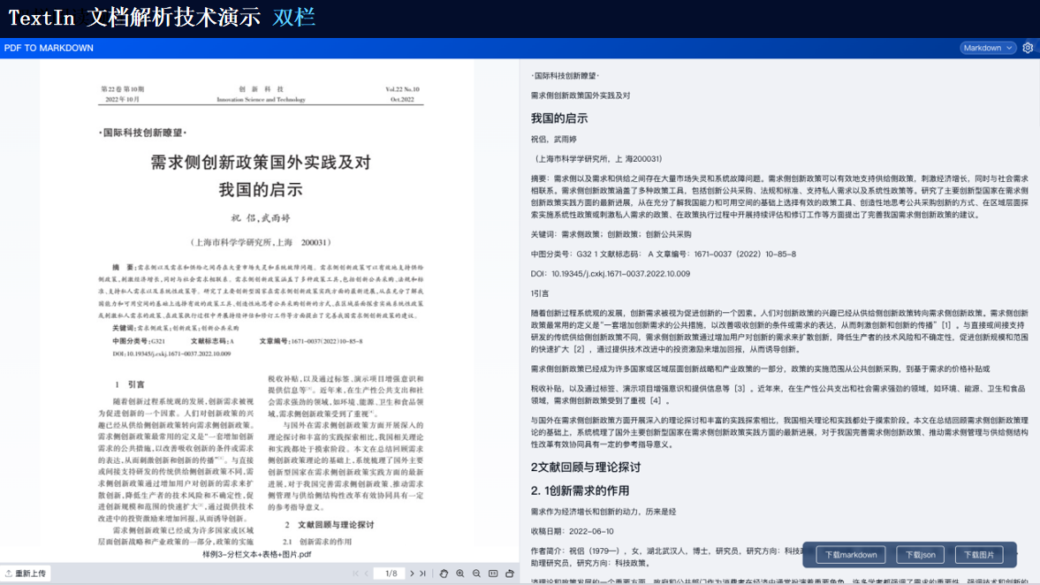Click the 2文献回顾与理论探讨 heading in output

(586, 467)
